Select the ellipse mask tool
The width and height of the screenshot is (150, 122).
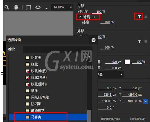click(38, 7)
